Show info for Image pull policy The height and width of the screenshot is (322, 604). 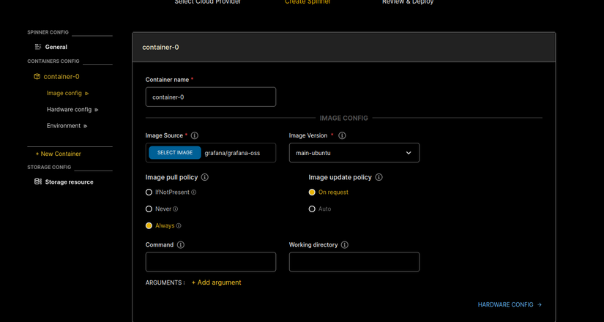point(205,177)
